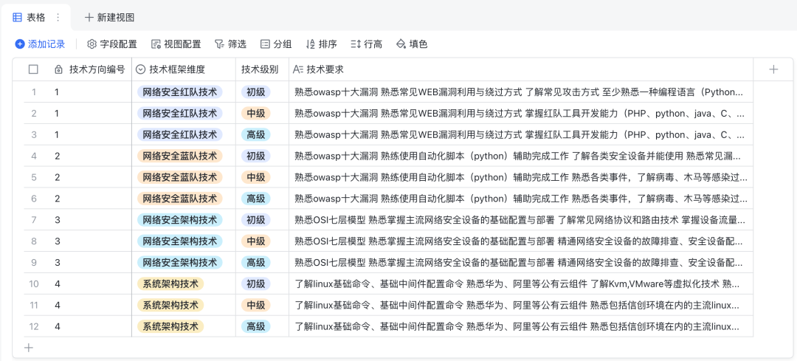Add a new row with bottom plus
Viewport: 797px width, 361px height.
[x=29, y=348]
